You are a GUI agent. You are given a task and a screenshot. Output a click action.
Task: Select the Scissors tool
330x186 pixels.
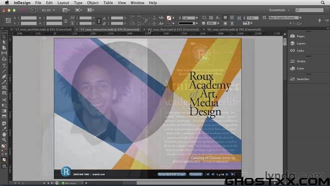coord(4,100)
